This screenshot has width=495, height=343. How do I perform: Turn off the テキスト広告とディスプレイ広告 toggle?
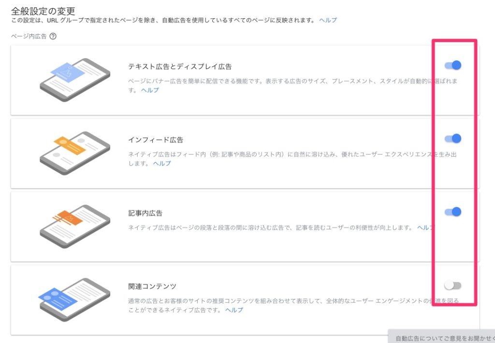[x=452, y=65]
